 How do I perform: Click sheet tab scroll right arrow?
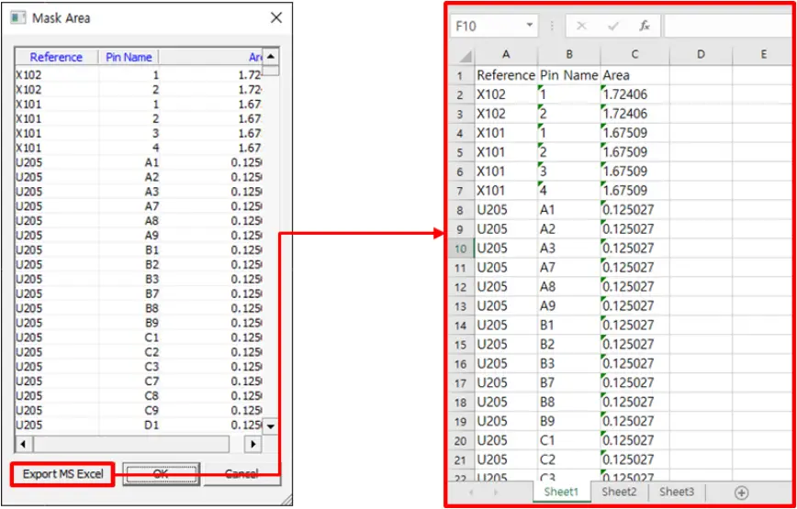[x=495, y=492]
